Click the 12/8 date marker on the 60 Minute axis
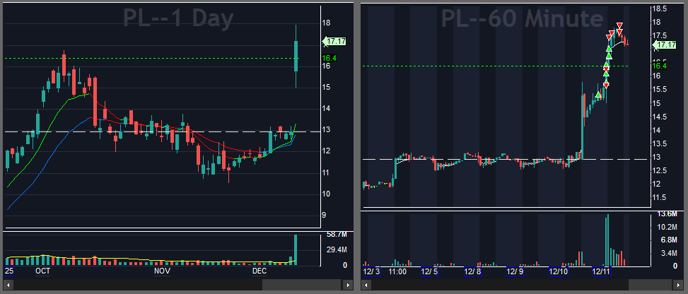 (472, 271)
